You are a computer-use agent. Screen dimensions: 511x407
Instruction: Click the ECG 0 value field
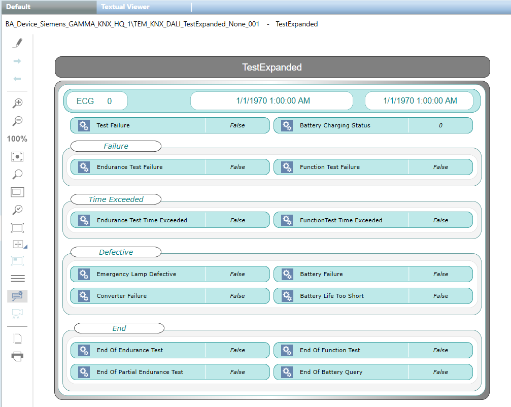[95, 101]
